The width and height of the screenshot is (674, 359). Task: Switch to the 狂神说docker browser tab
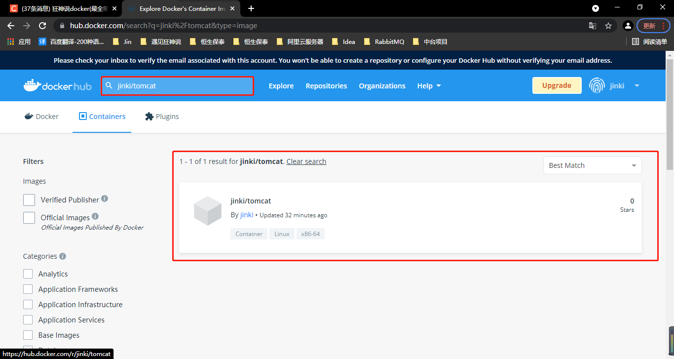63,8
